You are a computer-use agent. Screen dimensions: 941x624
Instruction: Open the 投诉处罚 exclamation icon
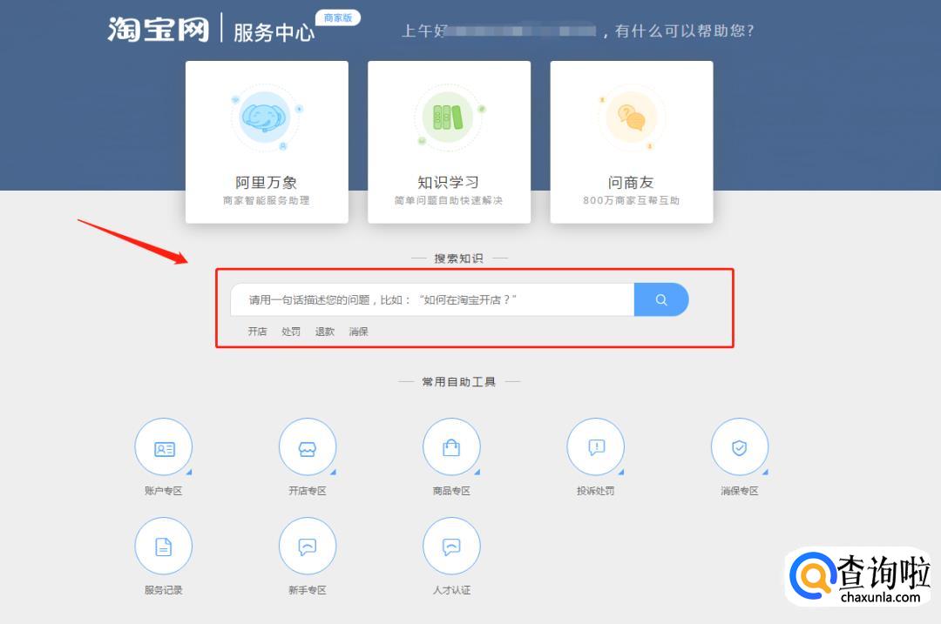595,447
